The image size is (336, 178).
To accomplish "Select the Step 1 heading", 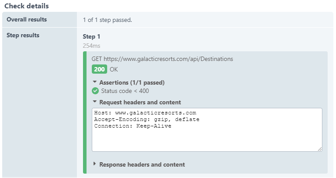I will (91, 36).
